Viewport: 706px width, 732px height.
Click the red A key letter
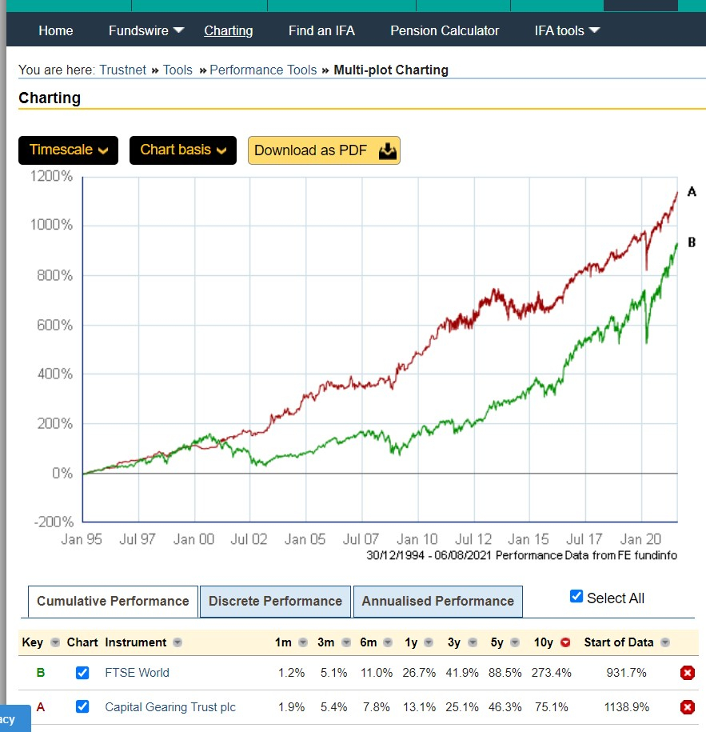[x=41, y=707]
